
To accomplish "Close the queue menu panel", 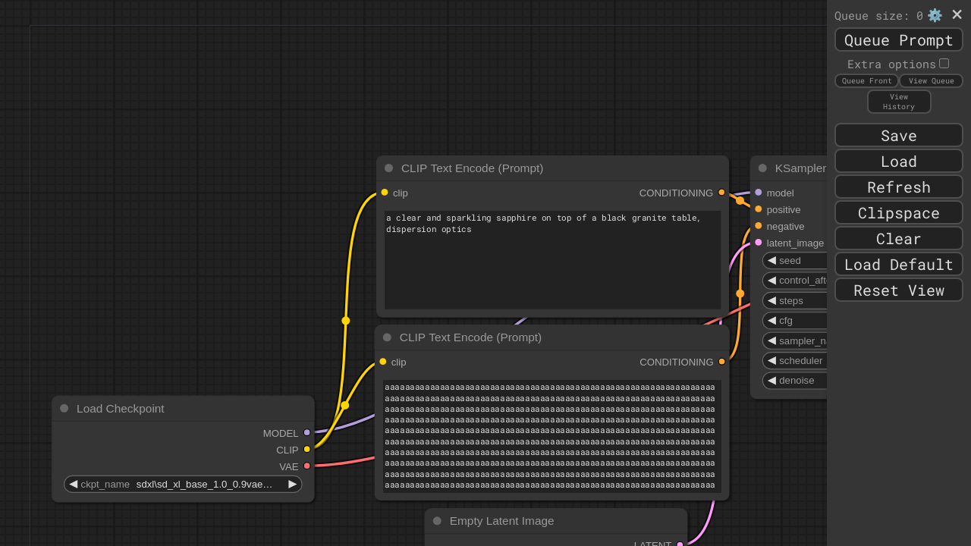I will pyautogui.click(x=957, y=14).
